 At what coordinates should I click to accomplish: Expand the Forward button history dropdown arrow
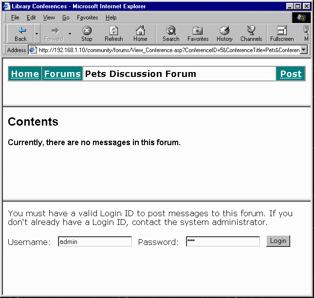70,34
